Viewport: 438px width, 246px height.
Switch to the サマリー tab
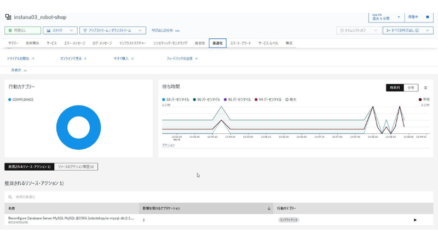(13, 43)
